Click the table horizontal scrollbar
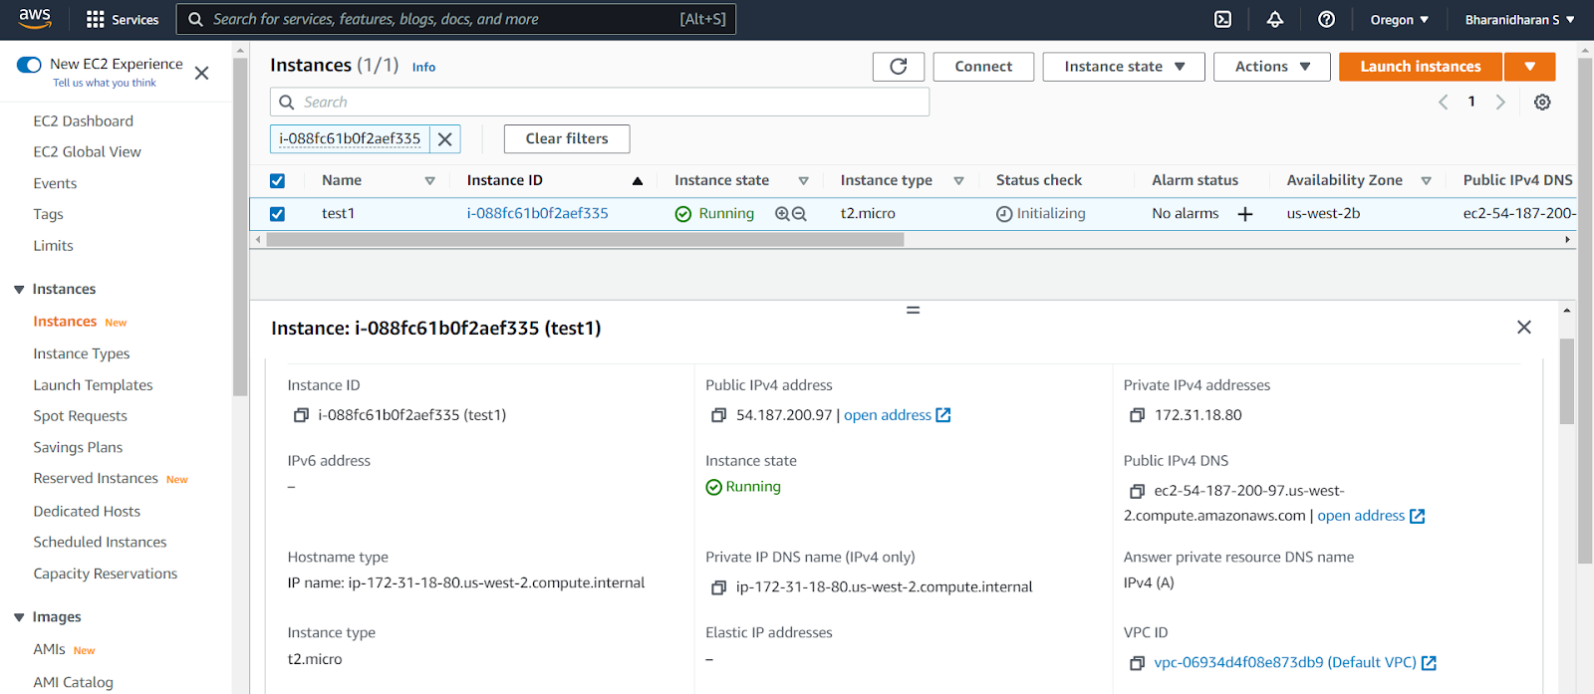Screen dimensions: 1594x694 [x=585, y=240]
